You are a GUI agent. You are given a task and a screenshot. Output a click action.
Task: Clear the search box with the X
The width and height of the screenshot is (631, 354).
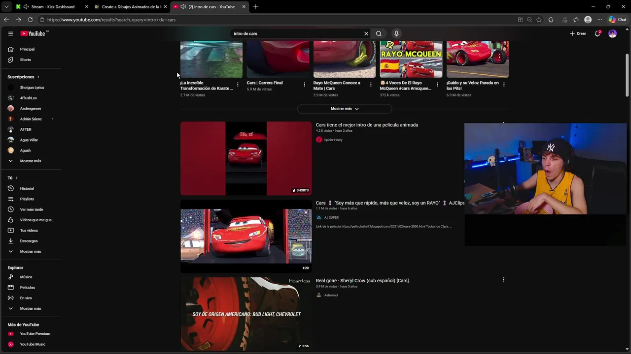366,33
